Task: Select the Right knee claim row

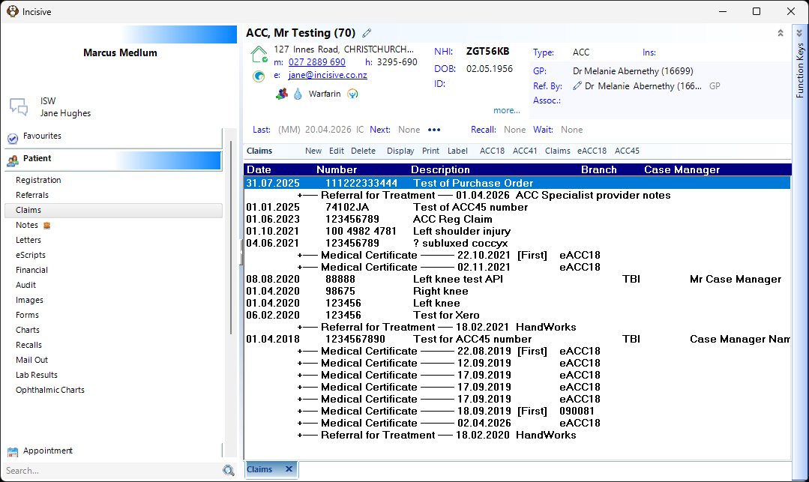Action: (517, 291)
